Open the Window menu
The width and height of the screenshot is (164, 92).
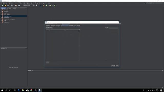[x=45, y=3]
